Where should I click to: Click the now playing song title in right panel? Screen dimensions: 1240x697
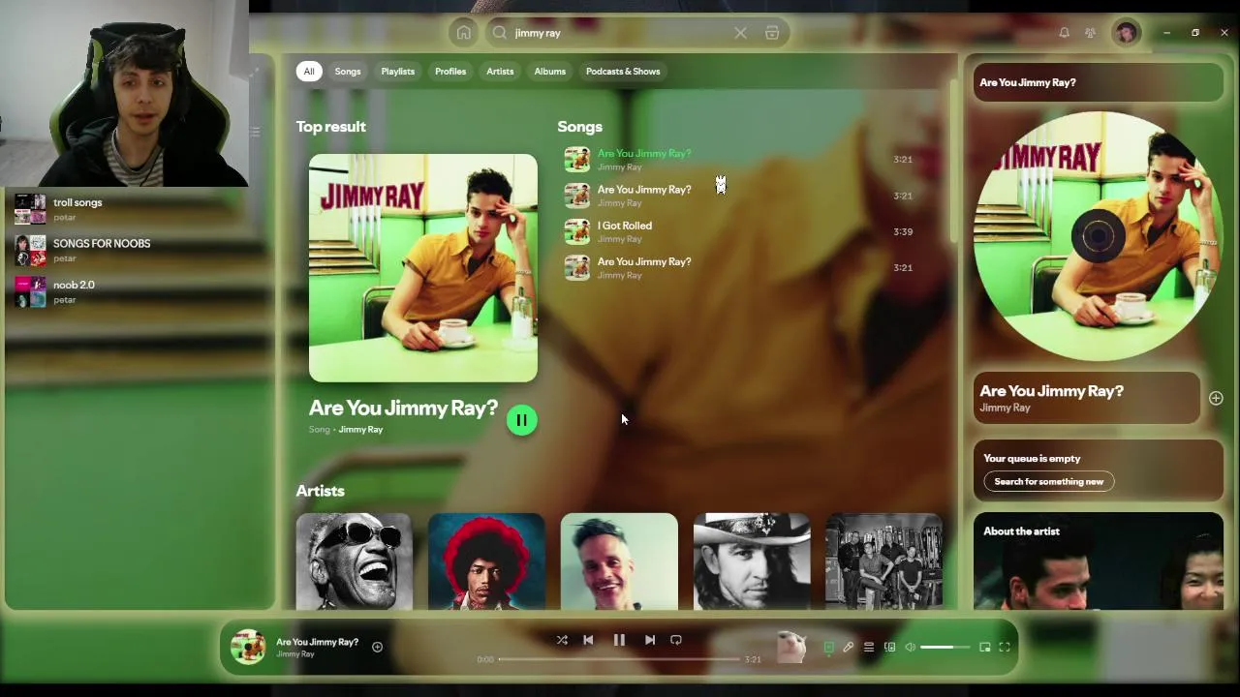click(1051, 390)
